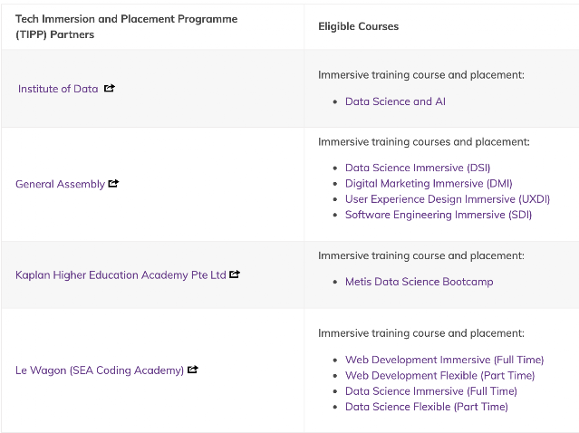579x433 pixels.
Task: Open Metis Data Science Bootcamp link
Action: pyautogui.click(x=420, y=282)
